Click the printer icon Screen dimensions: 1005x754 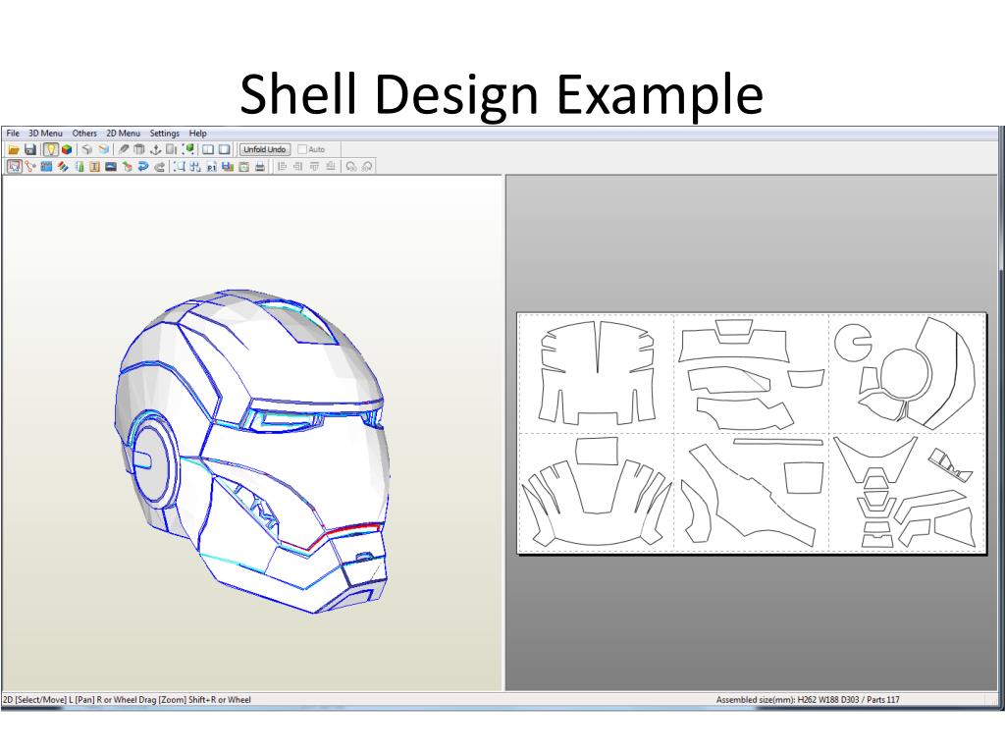point(259,167)
